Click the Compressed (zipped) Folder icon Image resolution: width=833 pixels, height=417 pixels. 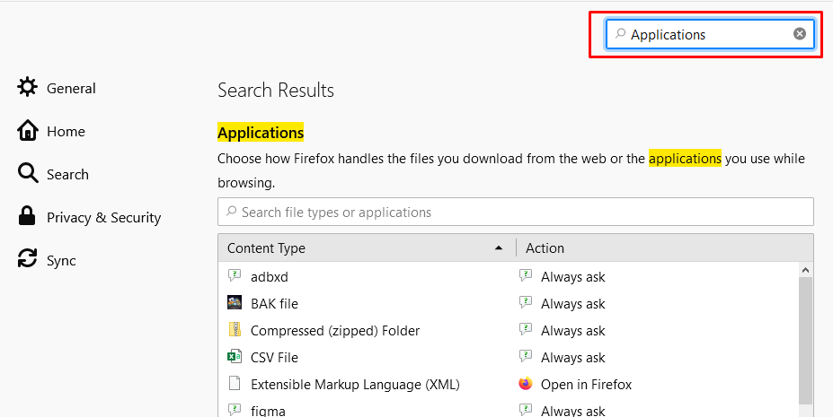(x=235, y=330)
